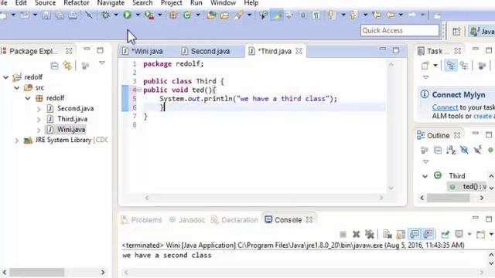Expand JRE System Library node
This screenshot has width=495, height=278.
point(17,141)
